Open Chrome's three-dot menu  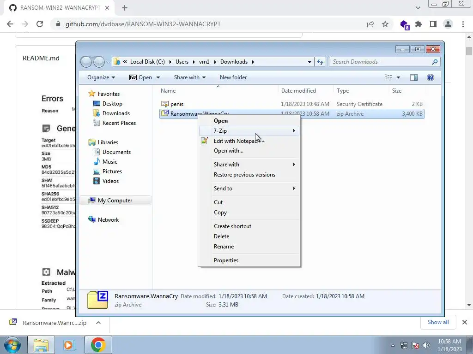[x=463, y=24]
